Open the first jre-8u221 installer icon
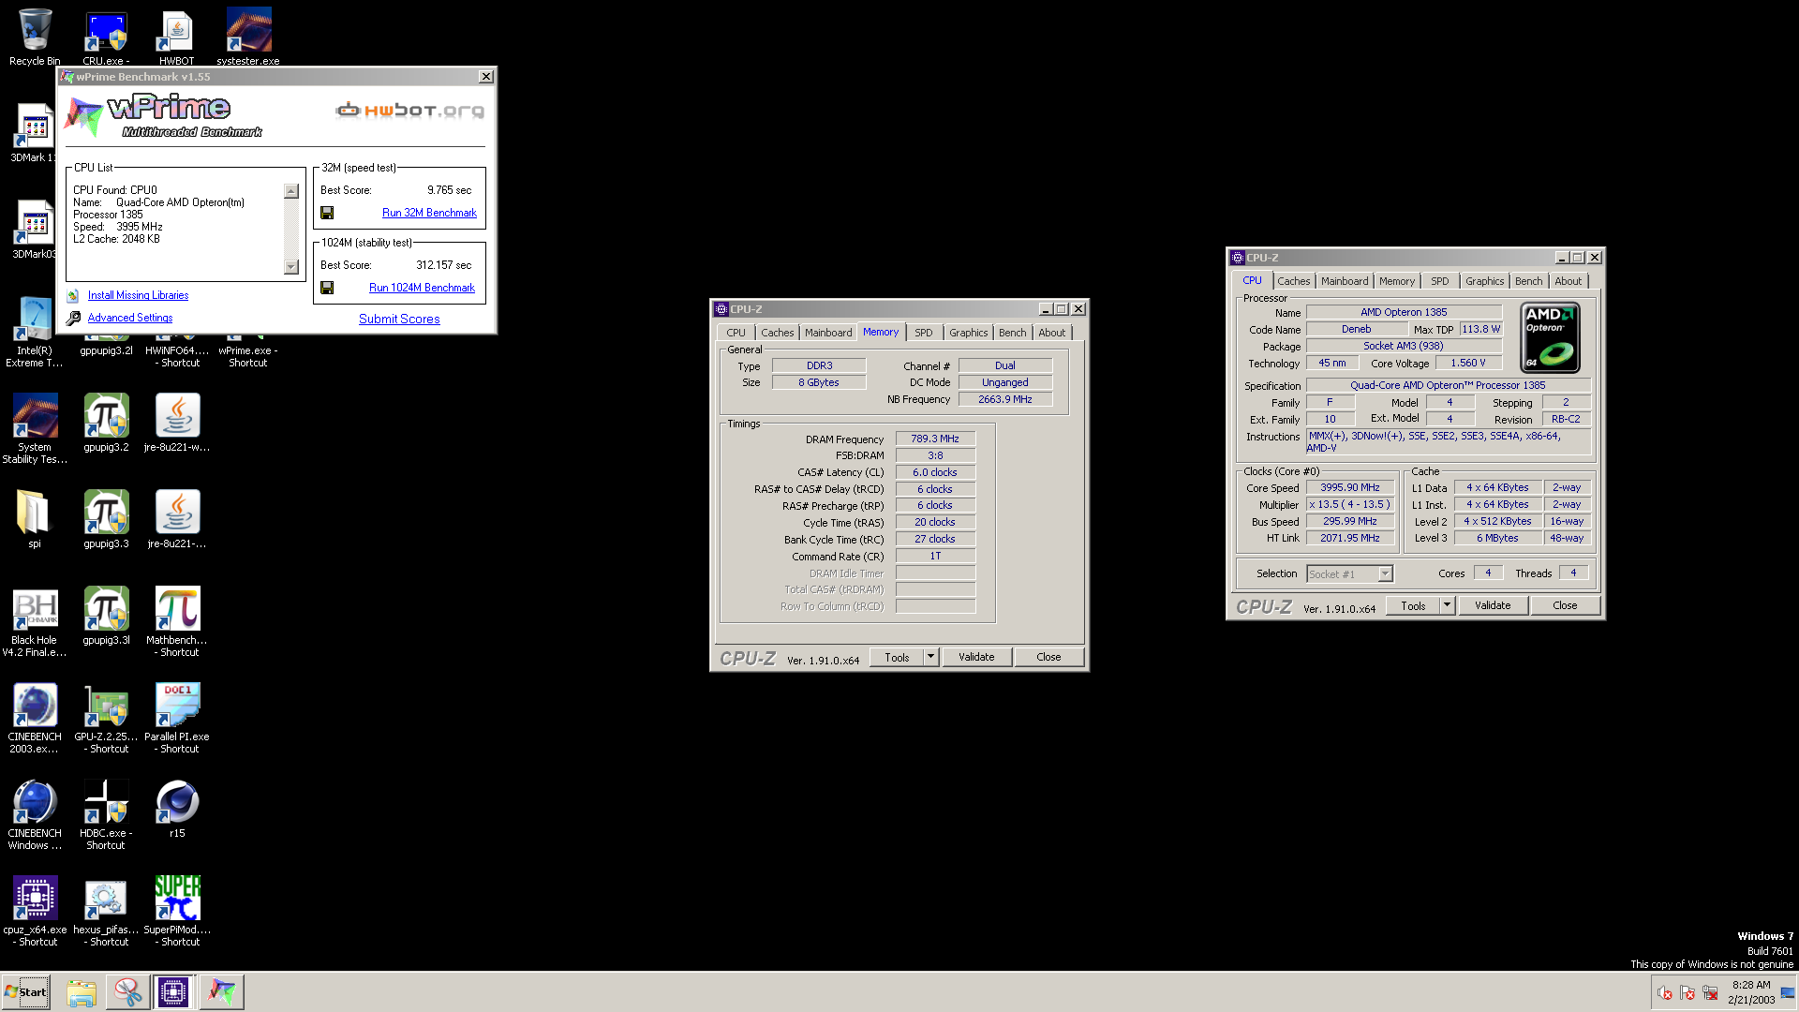This screenshot has width=1799, height=1012. pyautogui.click(x=177, y=423)
